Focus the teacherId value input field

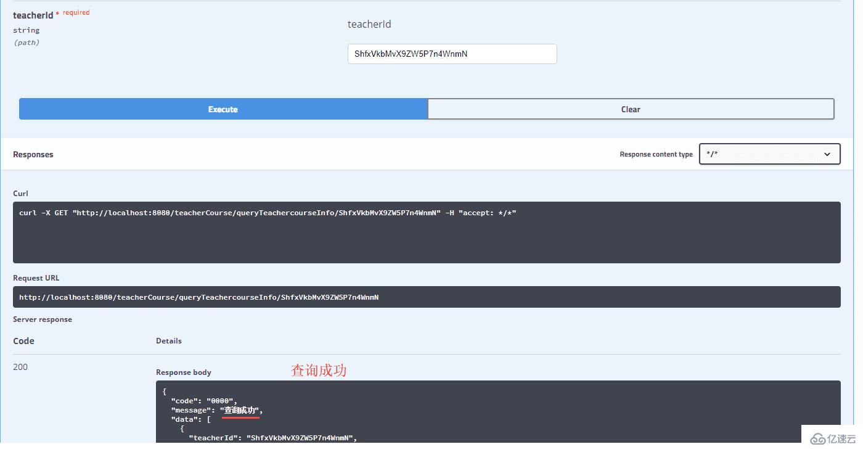pos(452,54)
